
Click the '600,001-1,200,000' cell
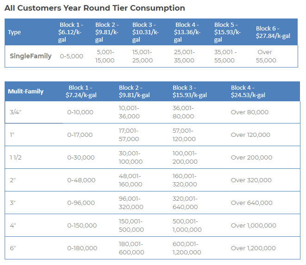(187, 248)
